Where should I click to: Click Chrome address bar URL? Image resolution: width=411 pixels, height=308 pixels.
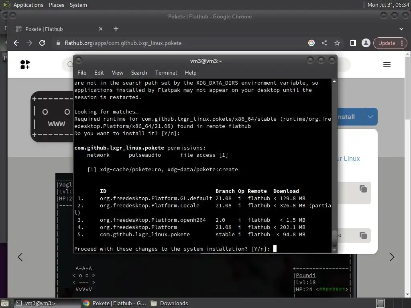click(x=123, y=43)
